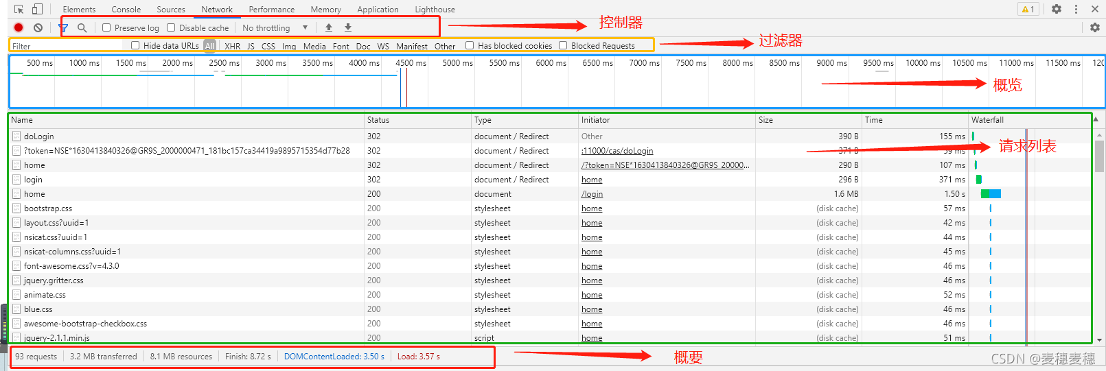Select the awesome-bootstrap-checkbox.css request
This screenshot has width=1106, height=371.
[550, 324]
